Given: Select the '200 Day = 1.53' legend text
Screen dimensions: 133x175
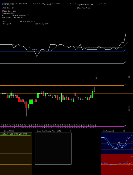Looking at the screenshot, I should click(10, 11).
